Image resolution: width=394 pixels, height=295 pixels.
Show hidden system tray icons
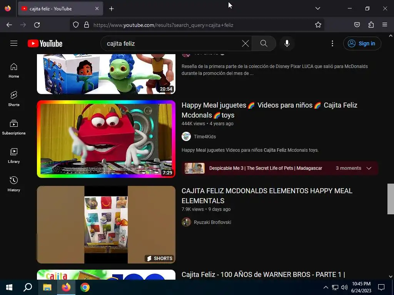pyautogui.click(x=326, y=287)
